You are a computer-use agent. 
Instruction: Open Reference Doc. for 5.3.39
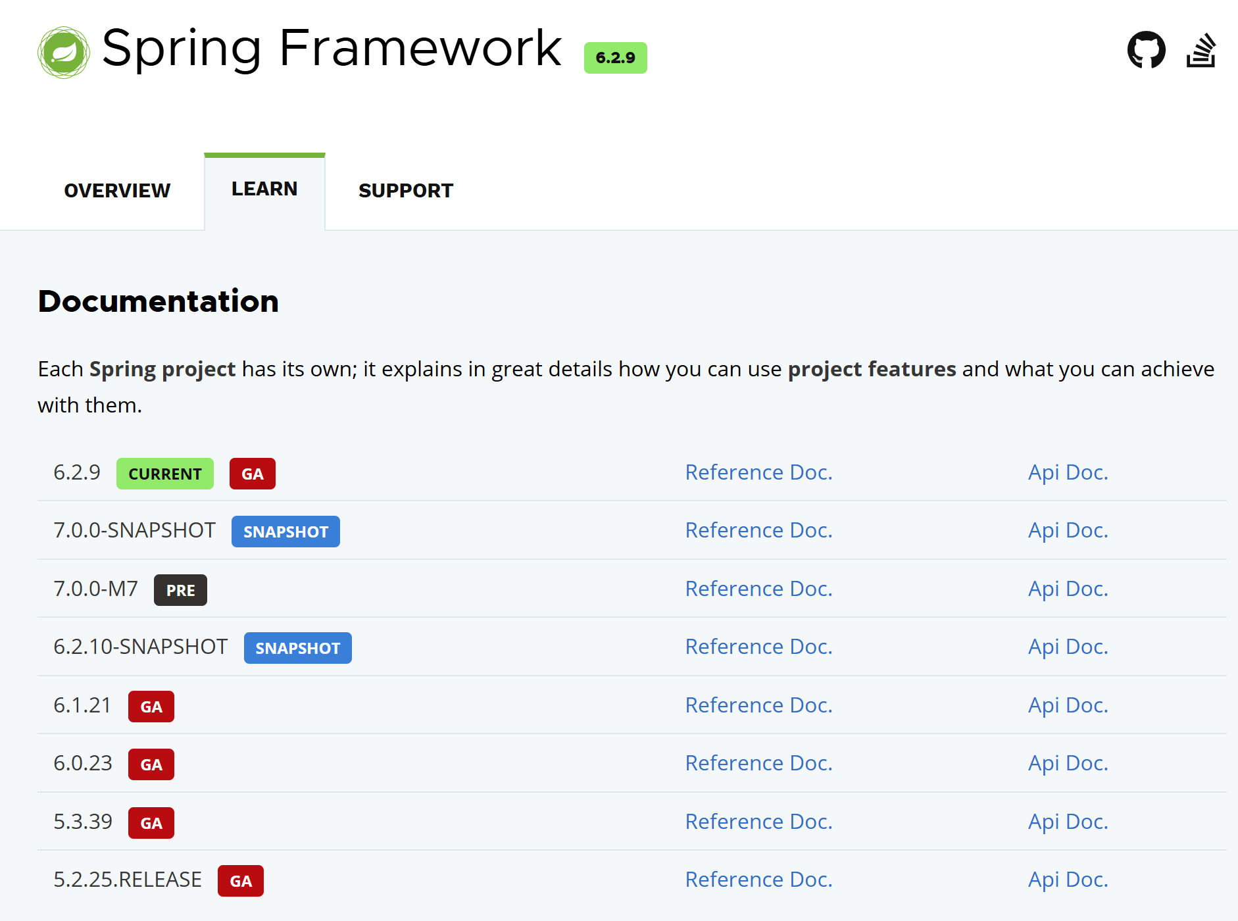(759, 822)
